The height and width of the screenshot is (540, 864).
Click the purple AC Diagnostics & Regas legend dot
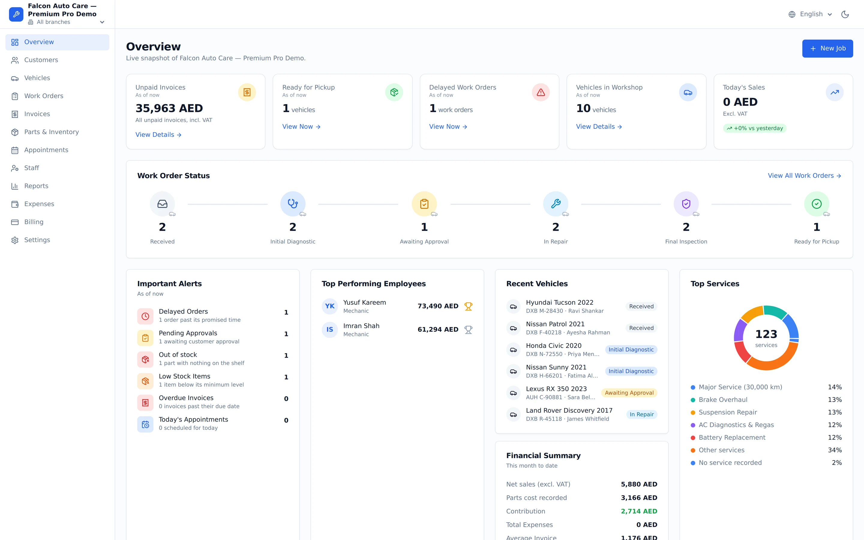[693, 425]
